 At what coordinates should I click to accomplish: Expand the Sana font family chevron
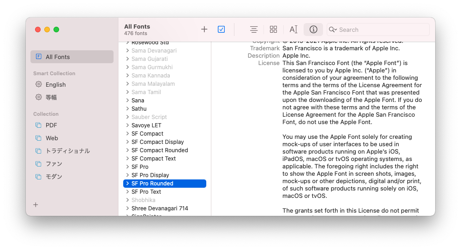[x=127, y=100]
